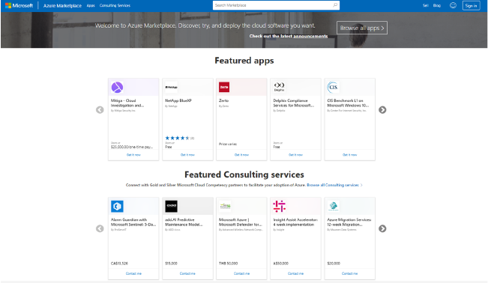
Task: Click the Microsoft Defender card's green logo
Action: click(x=225, y=206)
